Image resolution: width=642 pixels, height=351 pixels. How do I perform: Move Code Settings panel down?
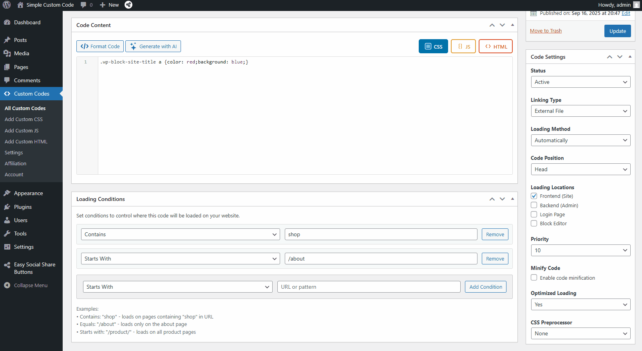[620, 57]
